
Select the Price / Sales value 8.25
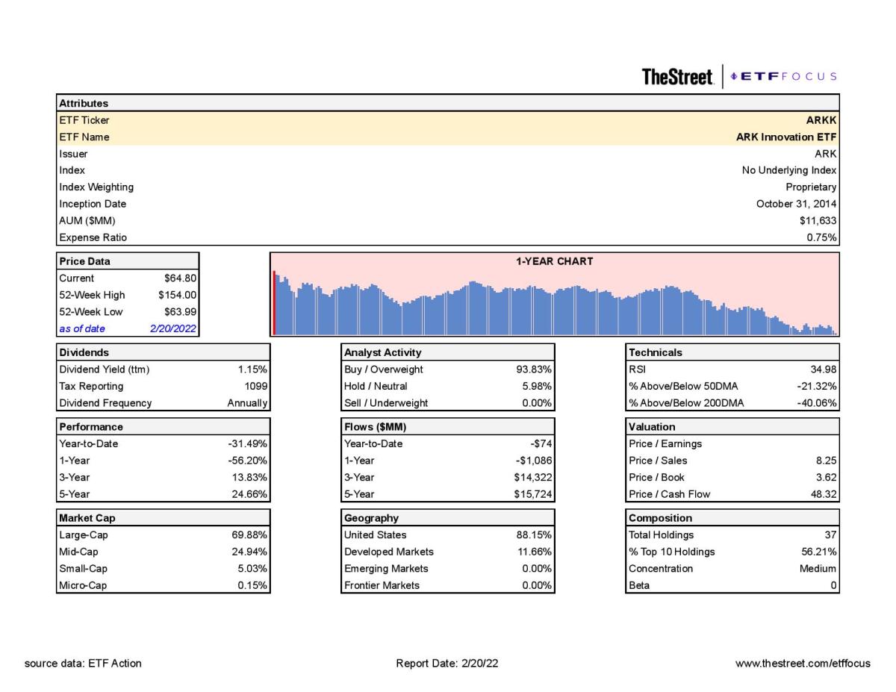827,461
